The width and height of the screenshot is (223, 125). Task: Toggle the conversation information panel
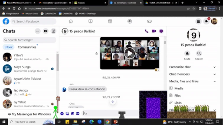pos(161,31)
